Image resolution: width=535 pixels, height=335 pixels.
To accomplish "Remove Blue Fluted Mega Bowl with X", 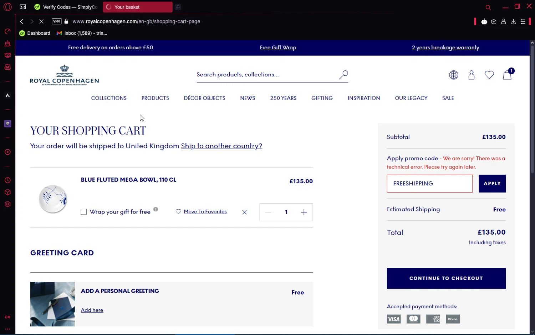I will point(244,212).
